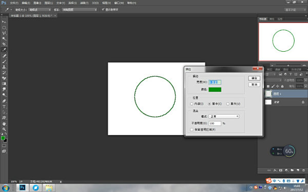
Task: Select the Path Selection tool
Action: pyautogui.click(x=4, y=112)
